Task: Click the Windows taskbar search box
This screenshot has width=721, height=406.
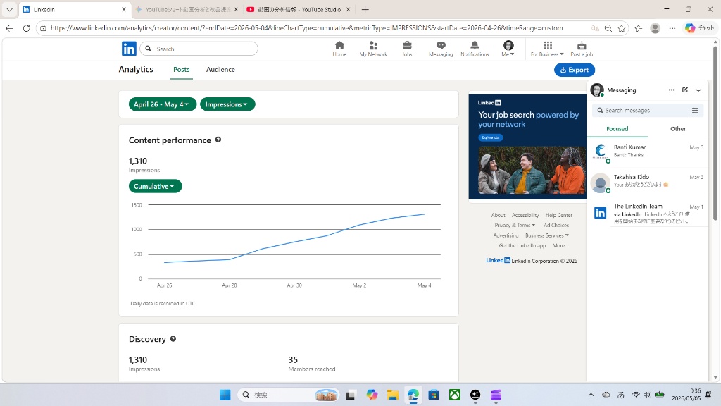Action: [288, 395]
